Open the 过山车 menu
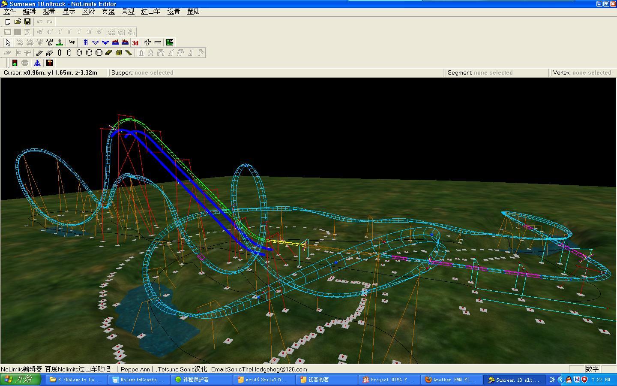The image size is (617, 386). coord(150,12)
